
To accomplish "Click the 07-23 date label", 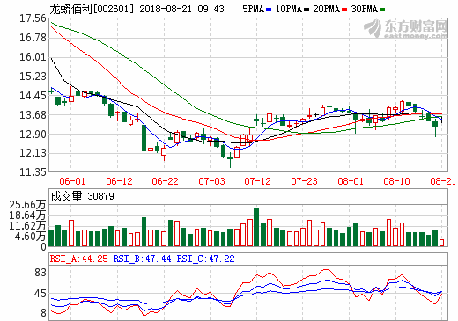I will tap(304, 181).
